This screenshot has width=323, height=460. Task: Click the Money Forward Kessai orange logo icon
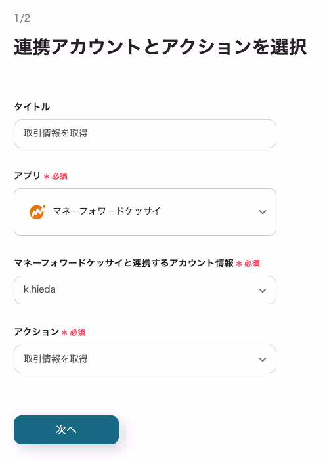point(37,211)
